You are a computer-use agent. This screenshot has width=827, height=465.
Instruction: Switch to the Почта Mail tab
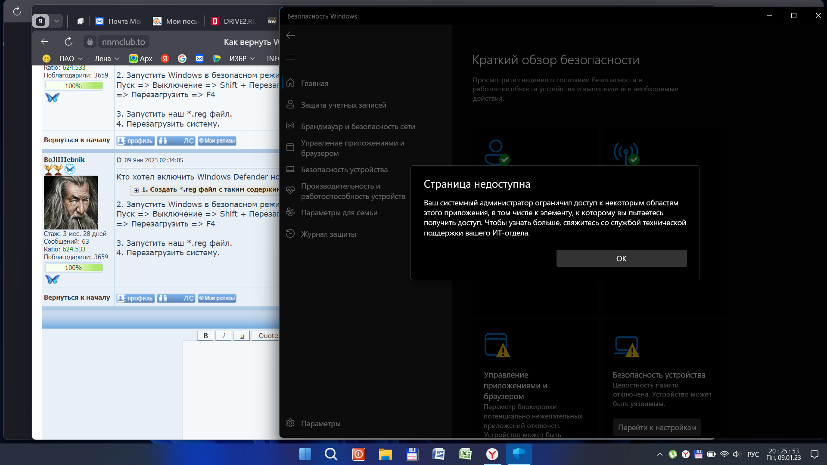click(x=118, y=21)
